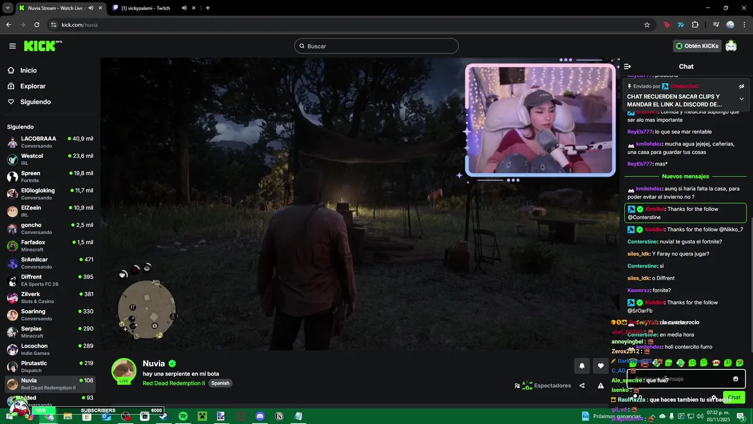Open the tab search dropdown

(8, 8)
